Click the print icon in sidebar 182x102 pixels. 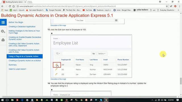[x=3, y=40]
